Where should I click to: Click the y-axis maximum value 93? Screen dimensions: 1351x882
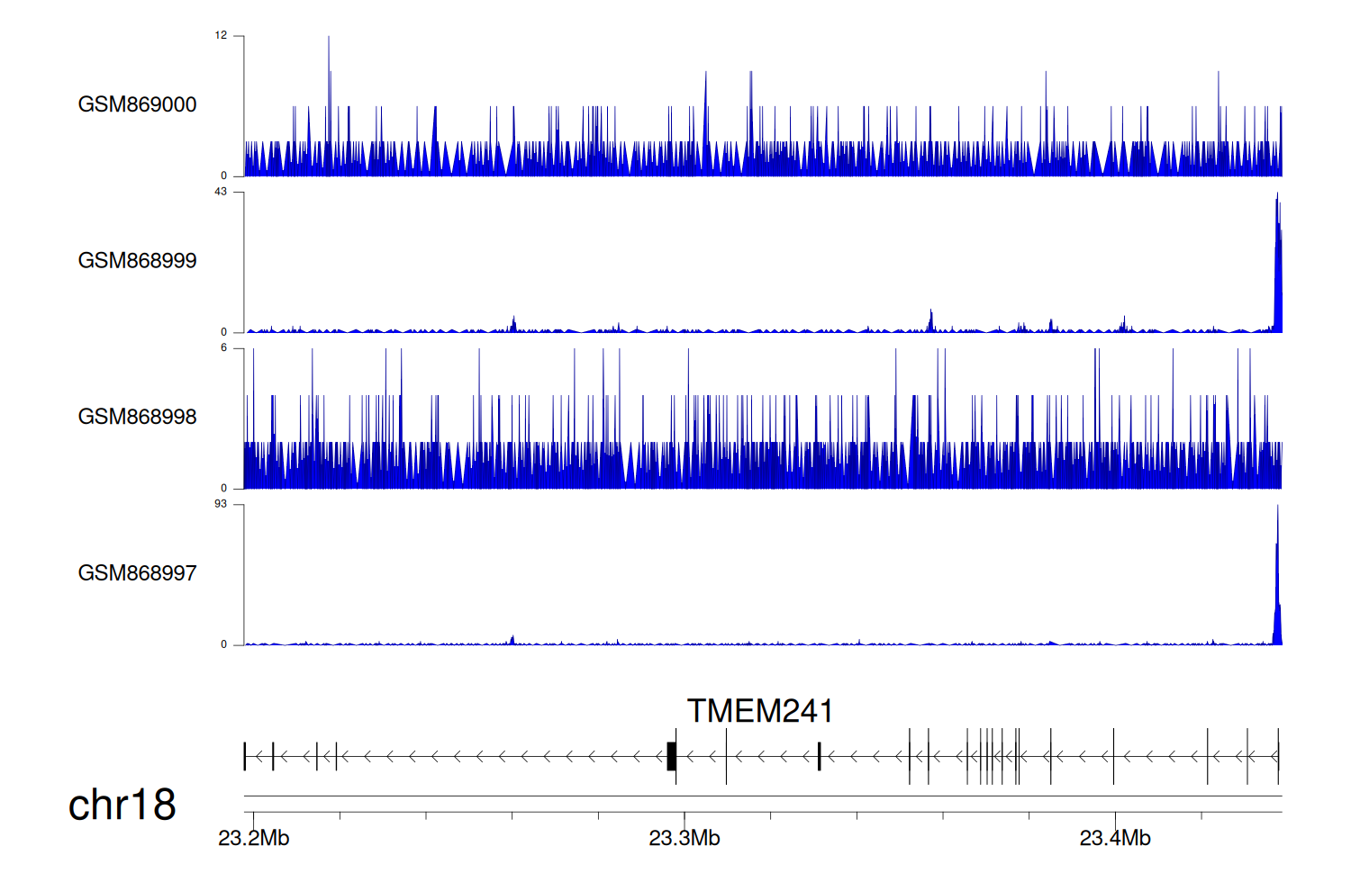coord(221,504)
